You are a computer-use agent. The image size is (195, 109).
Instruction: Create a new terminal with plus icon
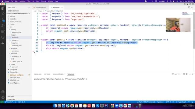pos(179,74)
